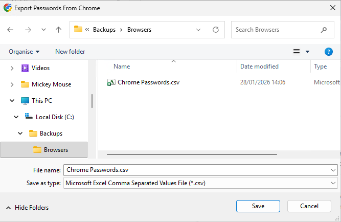Image resolution: width=341 pixels, height=222 pixels.
Task: Collapse the This PC tree node
Action: [12, 101]
